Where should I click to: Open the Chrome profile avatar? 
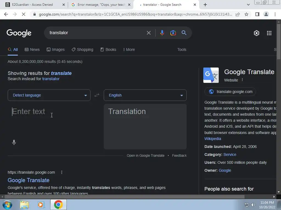click(266, 14)
